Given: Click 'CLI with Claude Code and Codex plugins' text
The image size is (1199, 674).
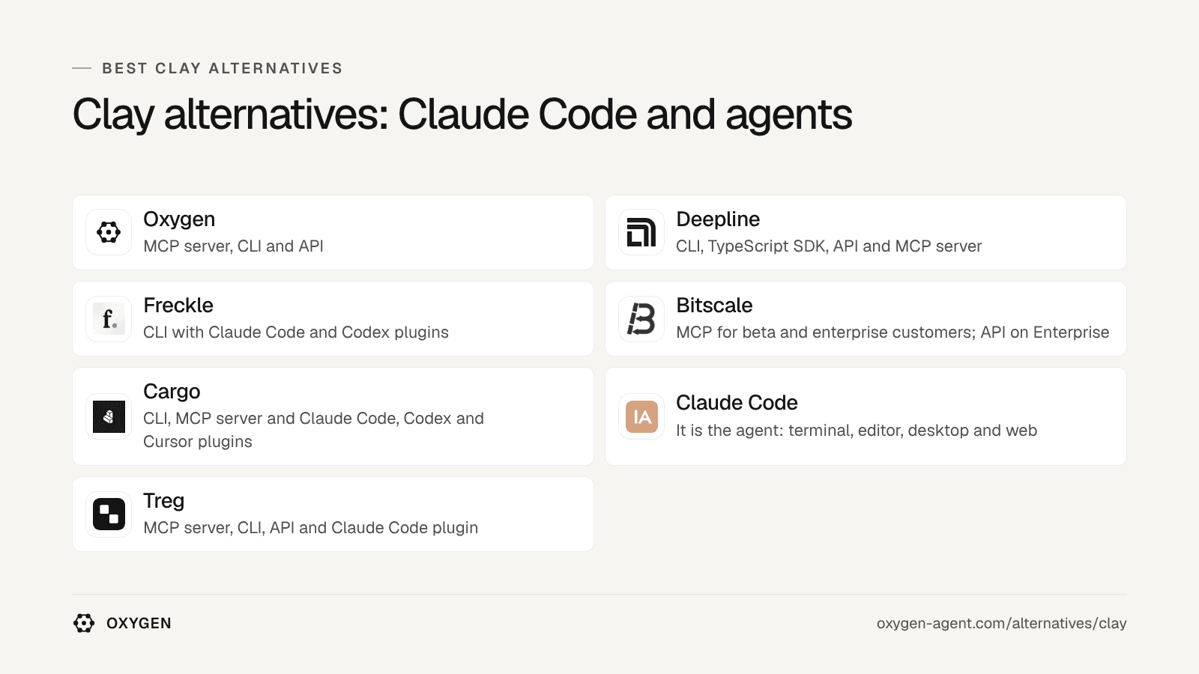Looking at the screenshot, I should (x=296, y=333).
